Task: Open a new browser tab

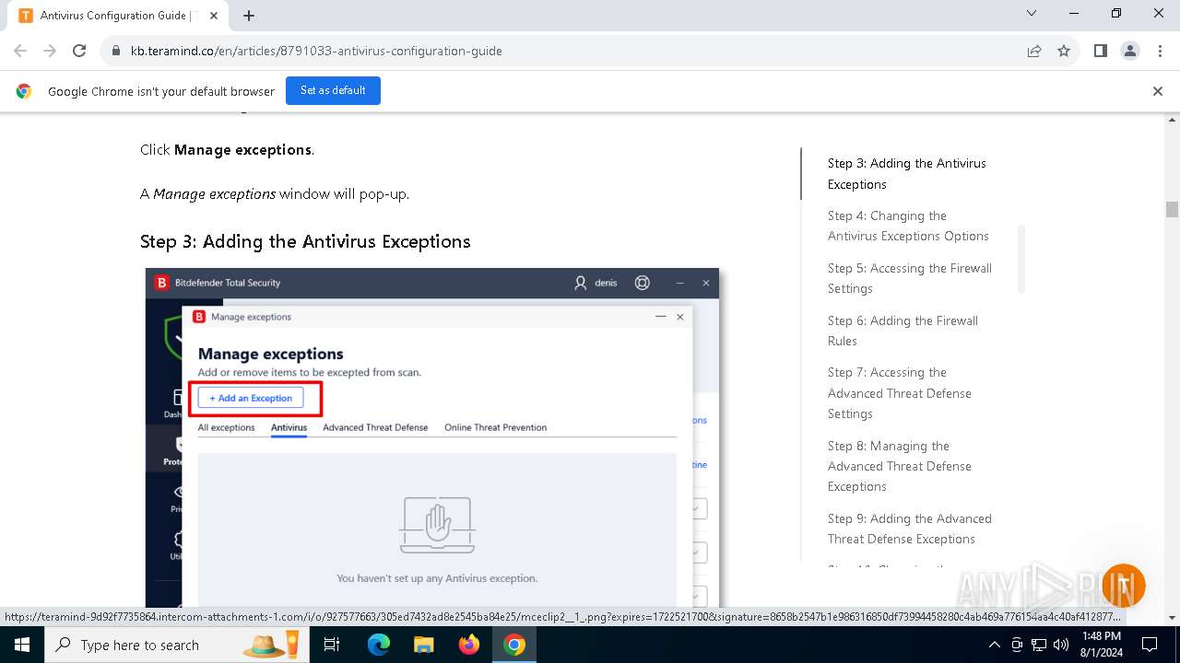Action: [x=249, y=16]
